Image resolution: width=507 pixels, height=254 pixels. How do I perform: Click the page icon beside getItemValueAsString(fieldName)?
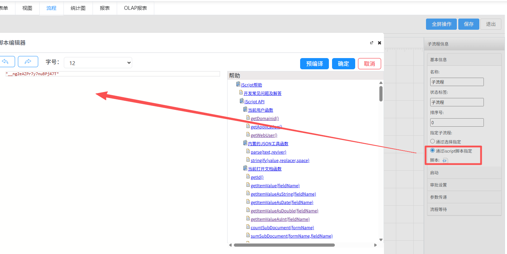248,193
